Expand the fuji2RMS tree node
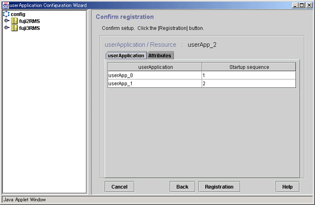The width and height of the screenshot is (315, 205). tap(6, 20)
